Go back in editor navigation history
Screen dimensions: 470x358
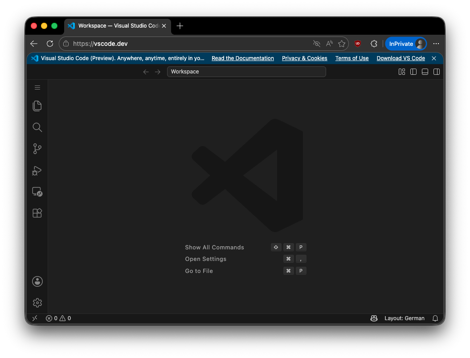(x=146, y=72)
